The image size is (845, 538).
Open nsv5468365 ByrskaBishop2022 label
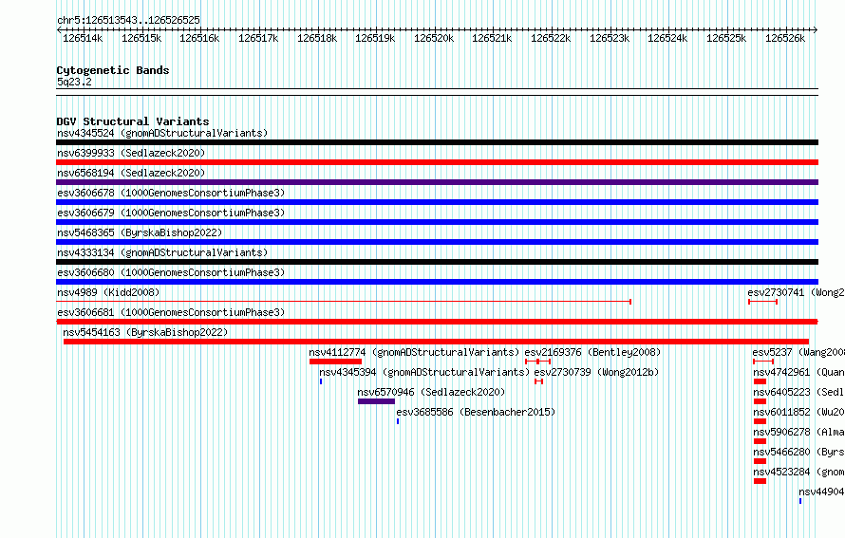[x=140, y=232]
